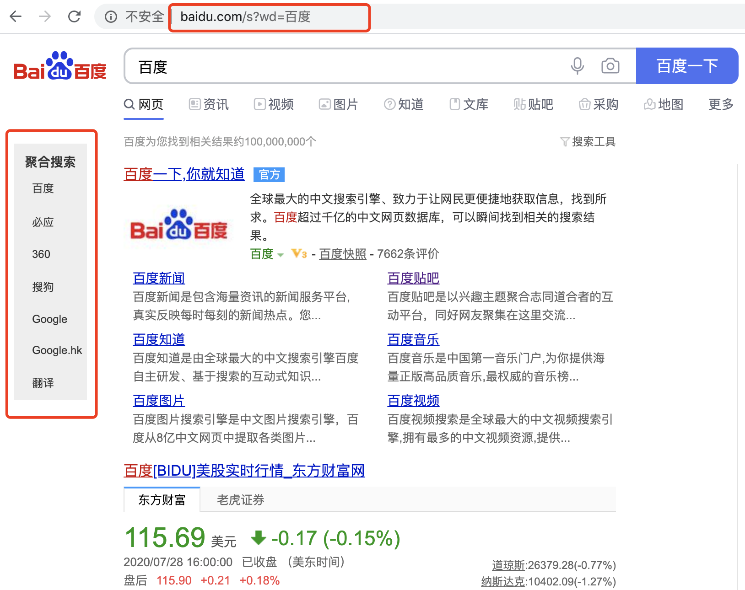Open the 百度图片 sublink
Viewport: 745px width, 590px height.
tap(159, 401)
